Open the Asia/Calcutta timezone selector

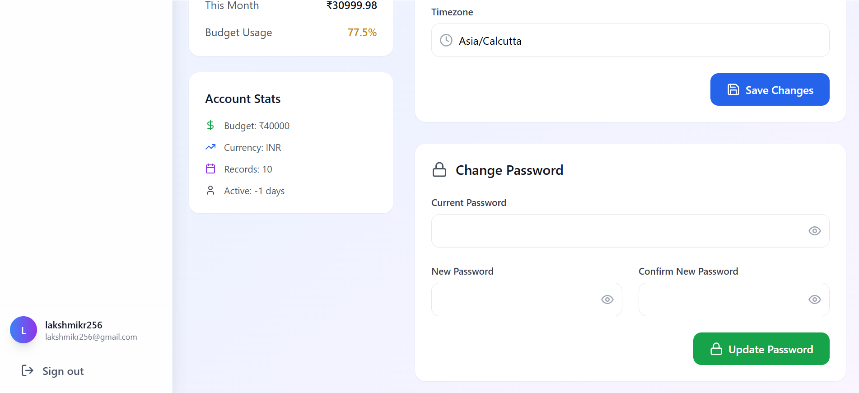coord(630,41)
